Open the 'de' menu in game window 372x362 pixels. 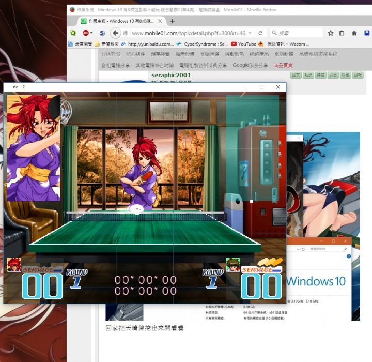pos(16,87)
